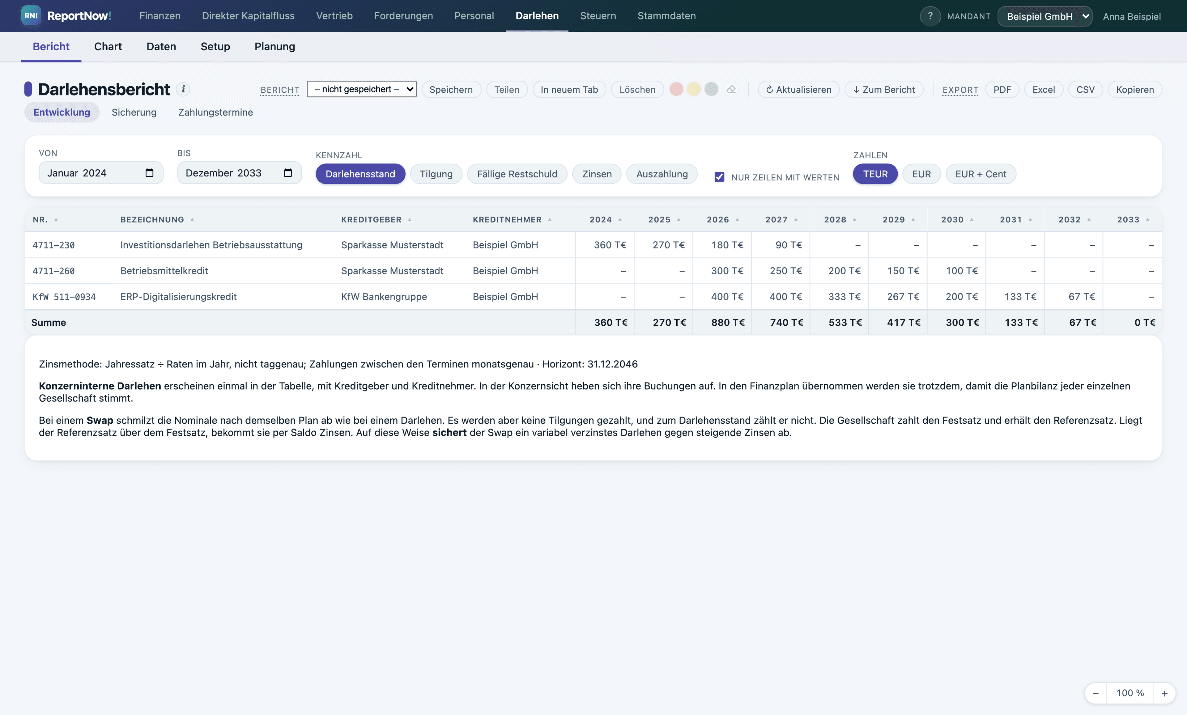Screen dimensions: 1187x715
Task: Open calendar icon in Bis date field
Action: click(x=288, y=173)
